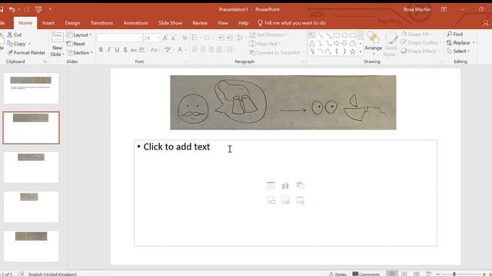492x276 pixels.
Task: Click the Arrange icon
Action: click(x=373, y=42)
